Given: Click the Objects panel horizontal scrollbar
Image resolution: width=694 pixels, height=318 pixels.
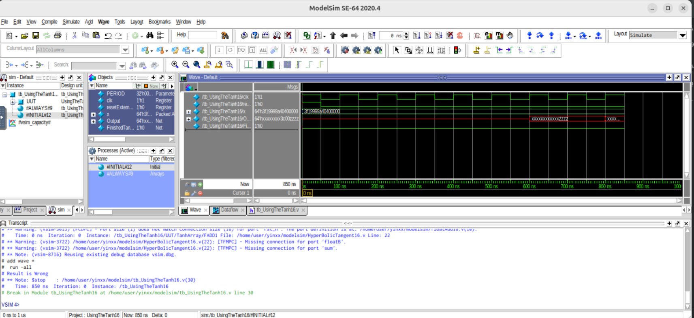Looking at the screenshot, I should tap(131, 139).
